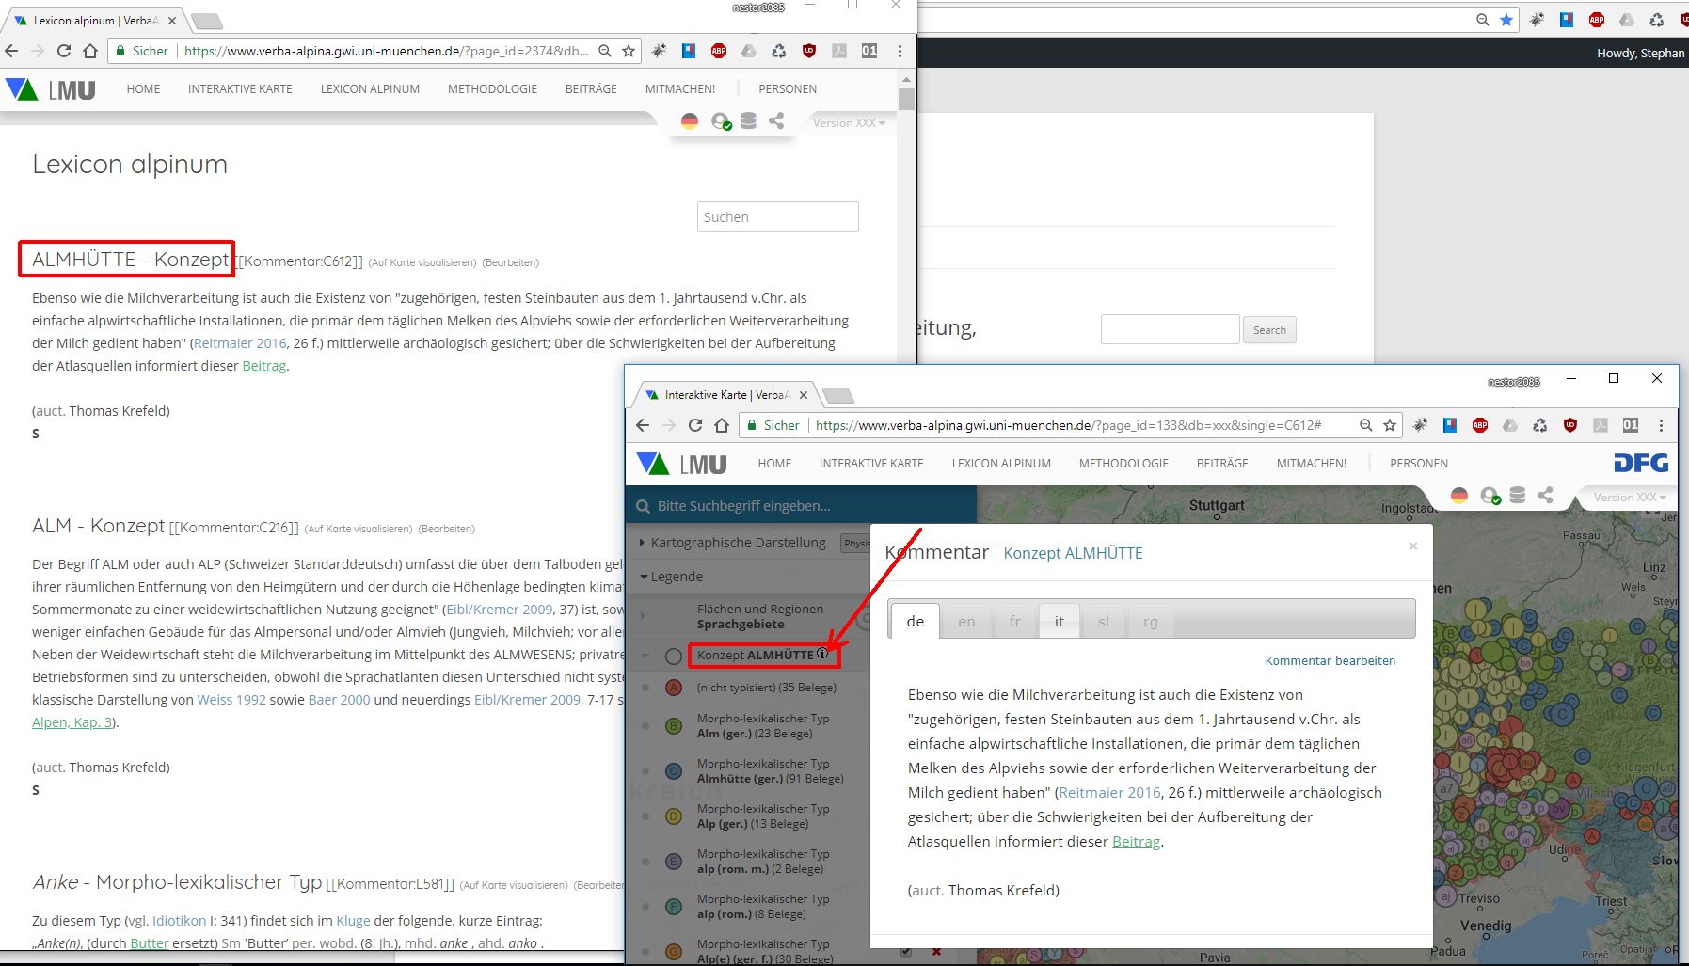Open the 01 extension in Interaktive Karte window
Image resolution: width=1689 pixels, height=966 pixels.
[1631, 425]
